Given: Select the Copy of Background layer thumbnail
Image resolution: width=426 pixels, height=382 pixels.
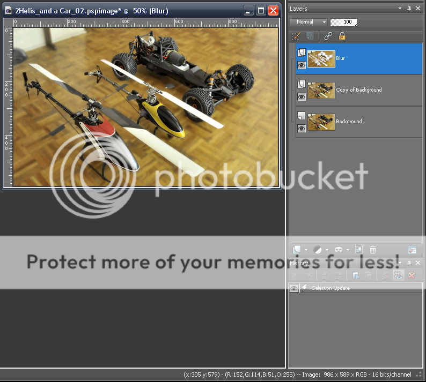Looking at the screenshot, I should [321, 91].
